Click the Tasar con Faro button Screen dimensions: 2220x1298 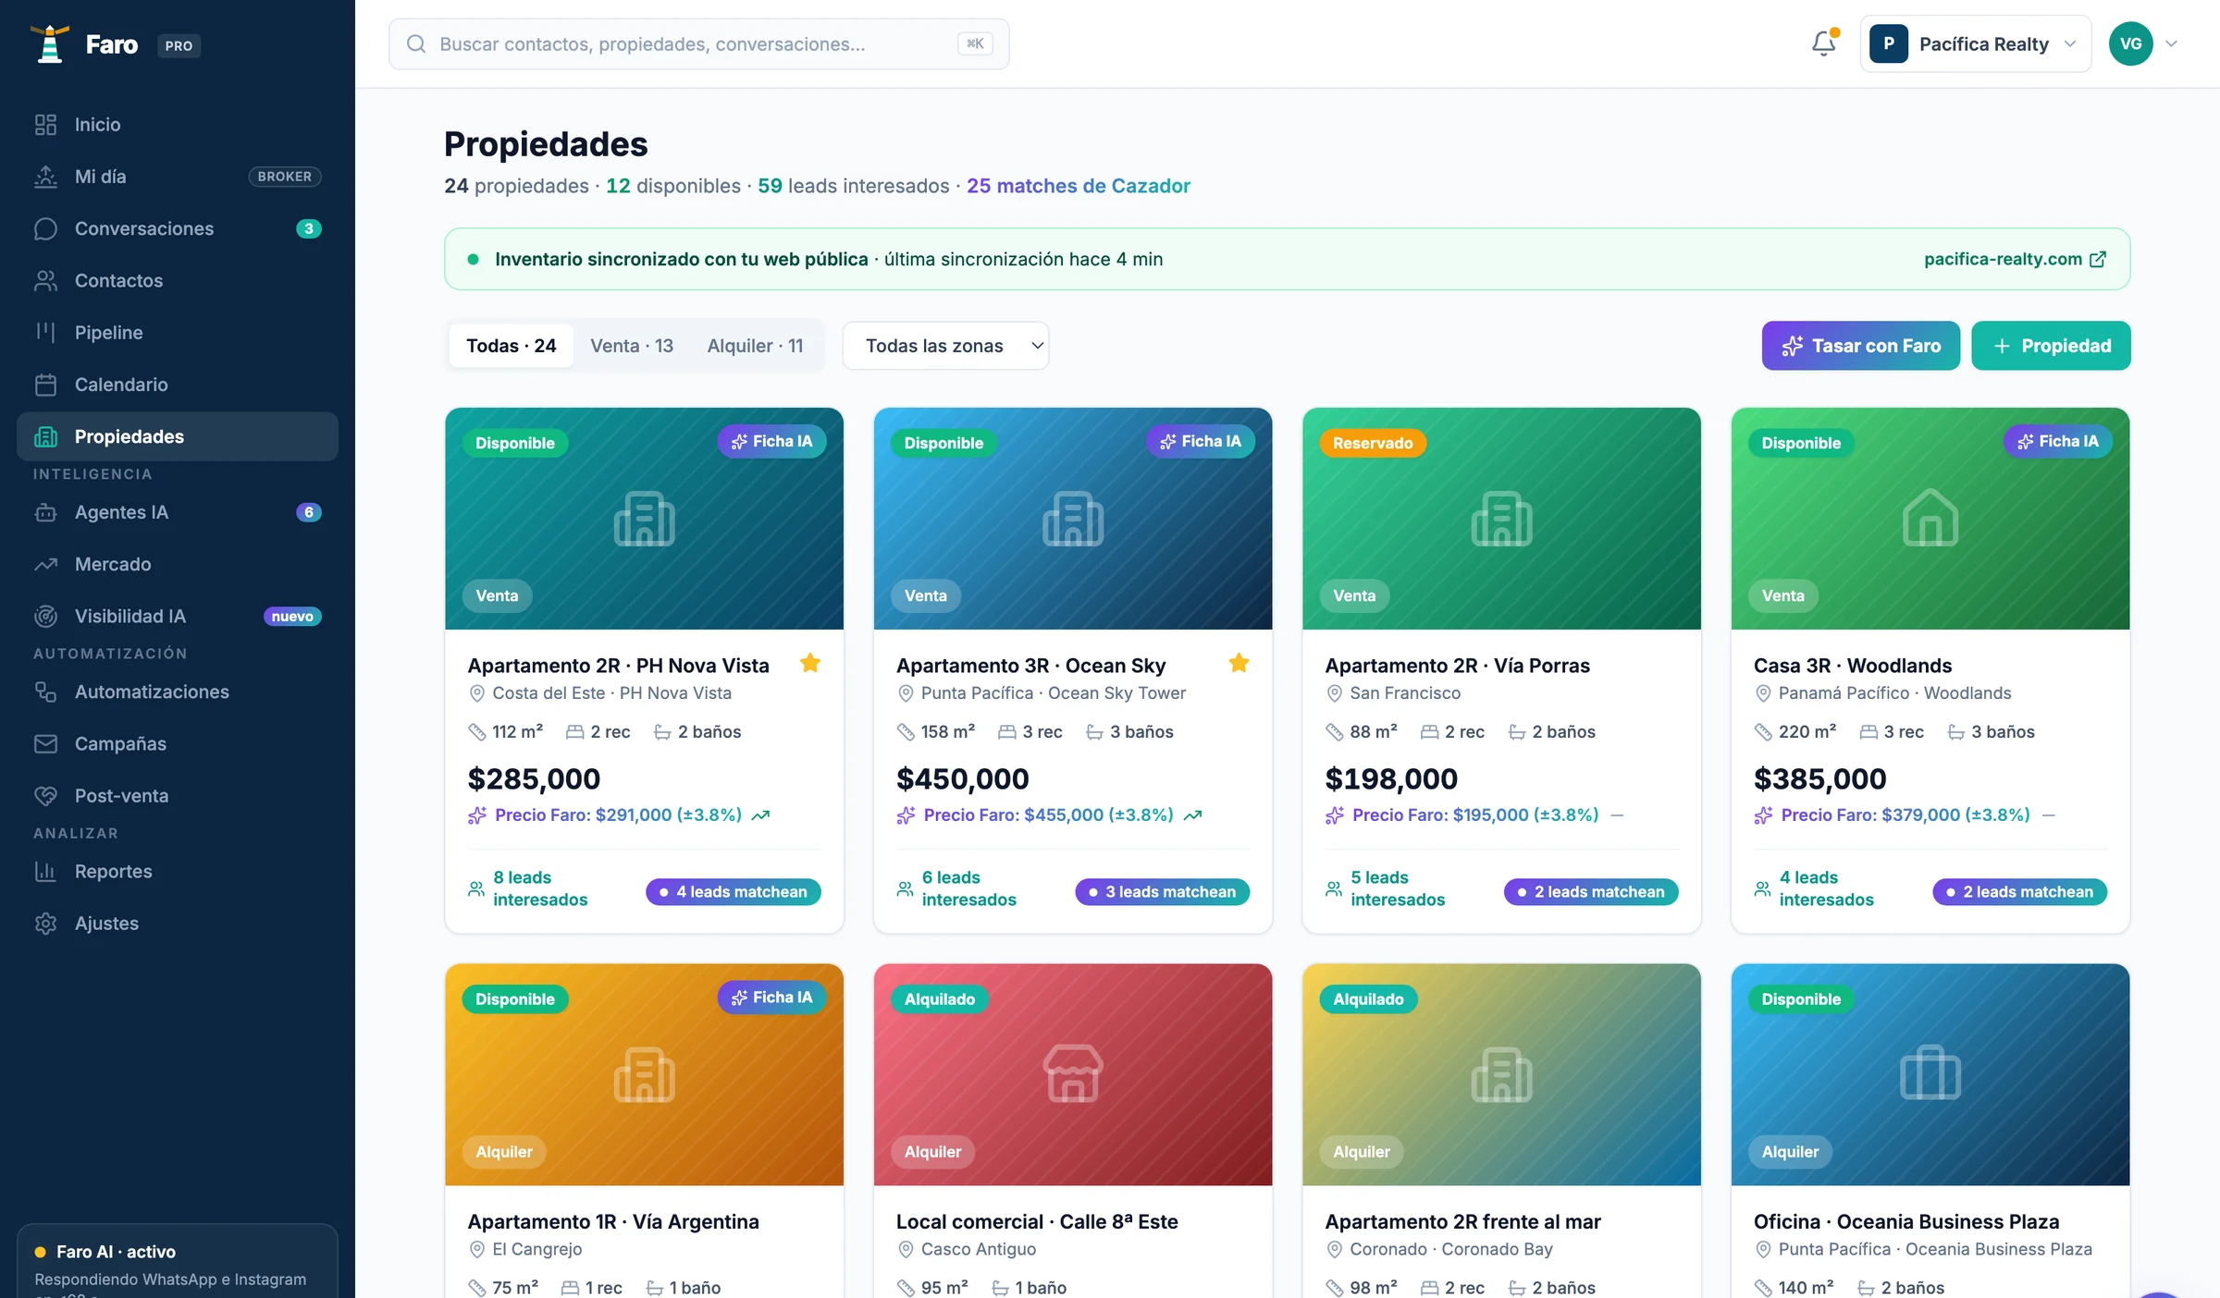point(1860,346)
